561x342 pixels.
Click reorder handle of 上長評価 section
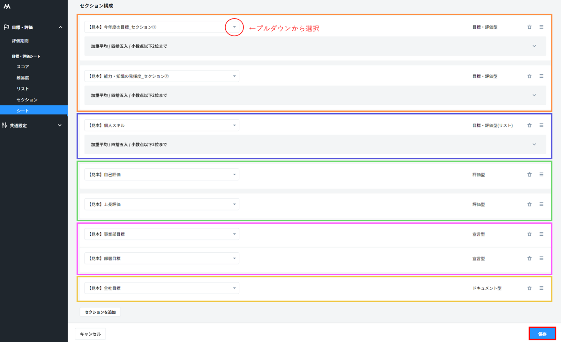coord(541,204)
